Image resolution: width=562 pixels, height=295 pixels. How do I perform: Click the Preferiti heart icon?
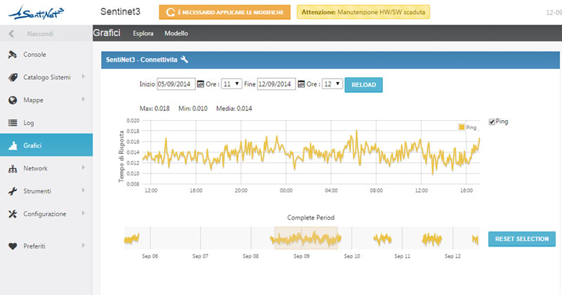(13, 247)
